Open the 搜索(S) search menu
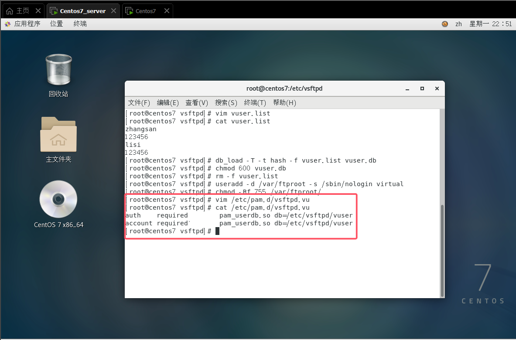516x340 pixels. 226,102
